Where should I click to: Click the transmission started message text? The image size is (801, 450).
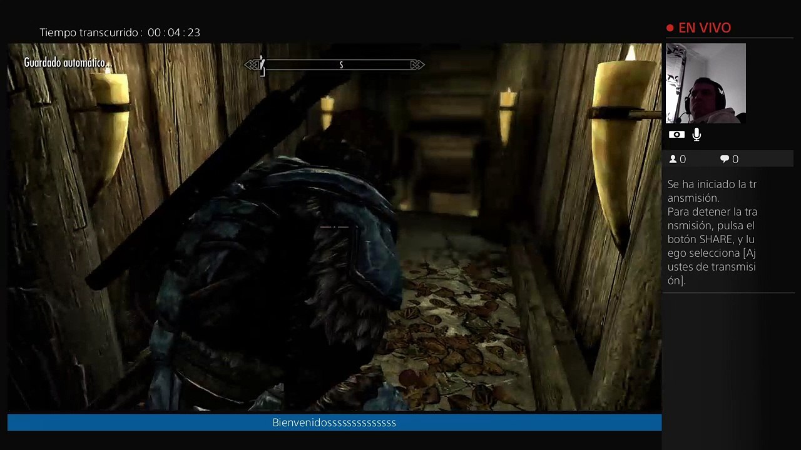[x=712, y=232]
